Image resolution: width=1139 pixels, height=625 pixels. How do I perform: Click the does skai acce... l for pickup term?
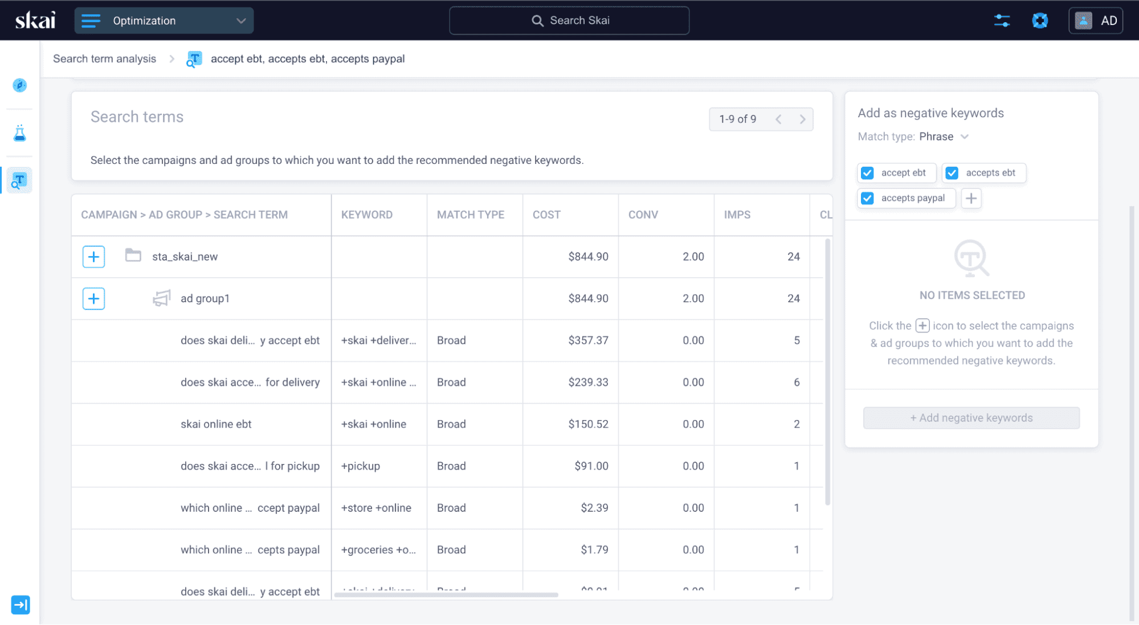click(250, 466)
